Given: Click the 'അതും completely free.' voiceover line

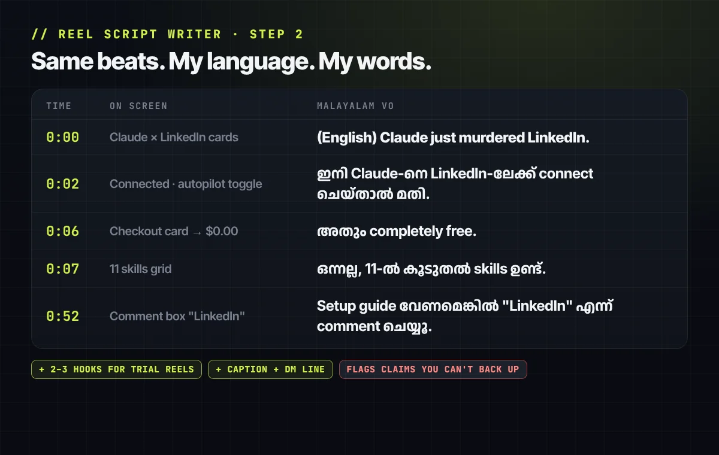Looking at the screenshot, I should tap(397, 231).
